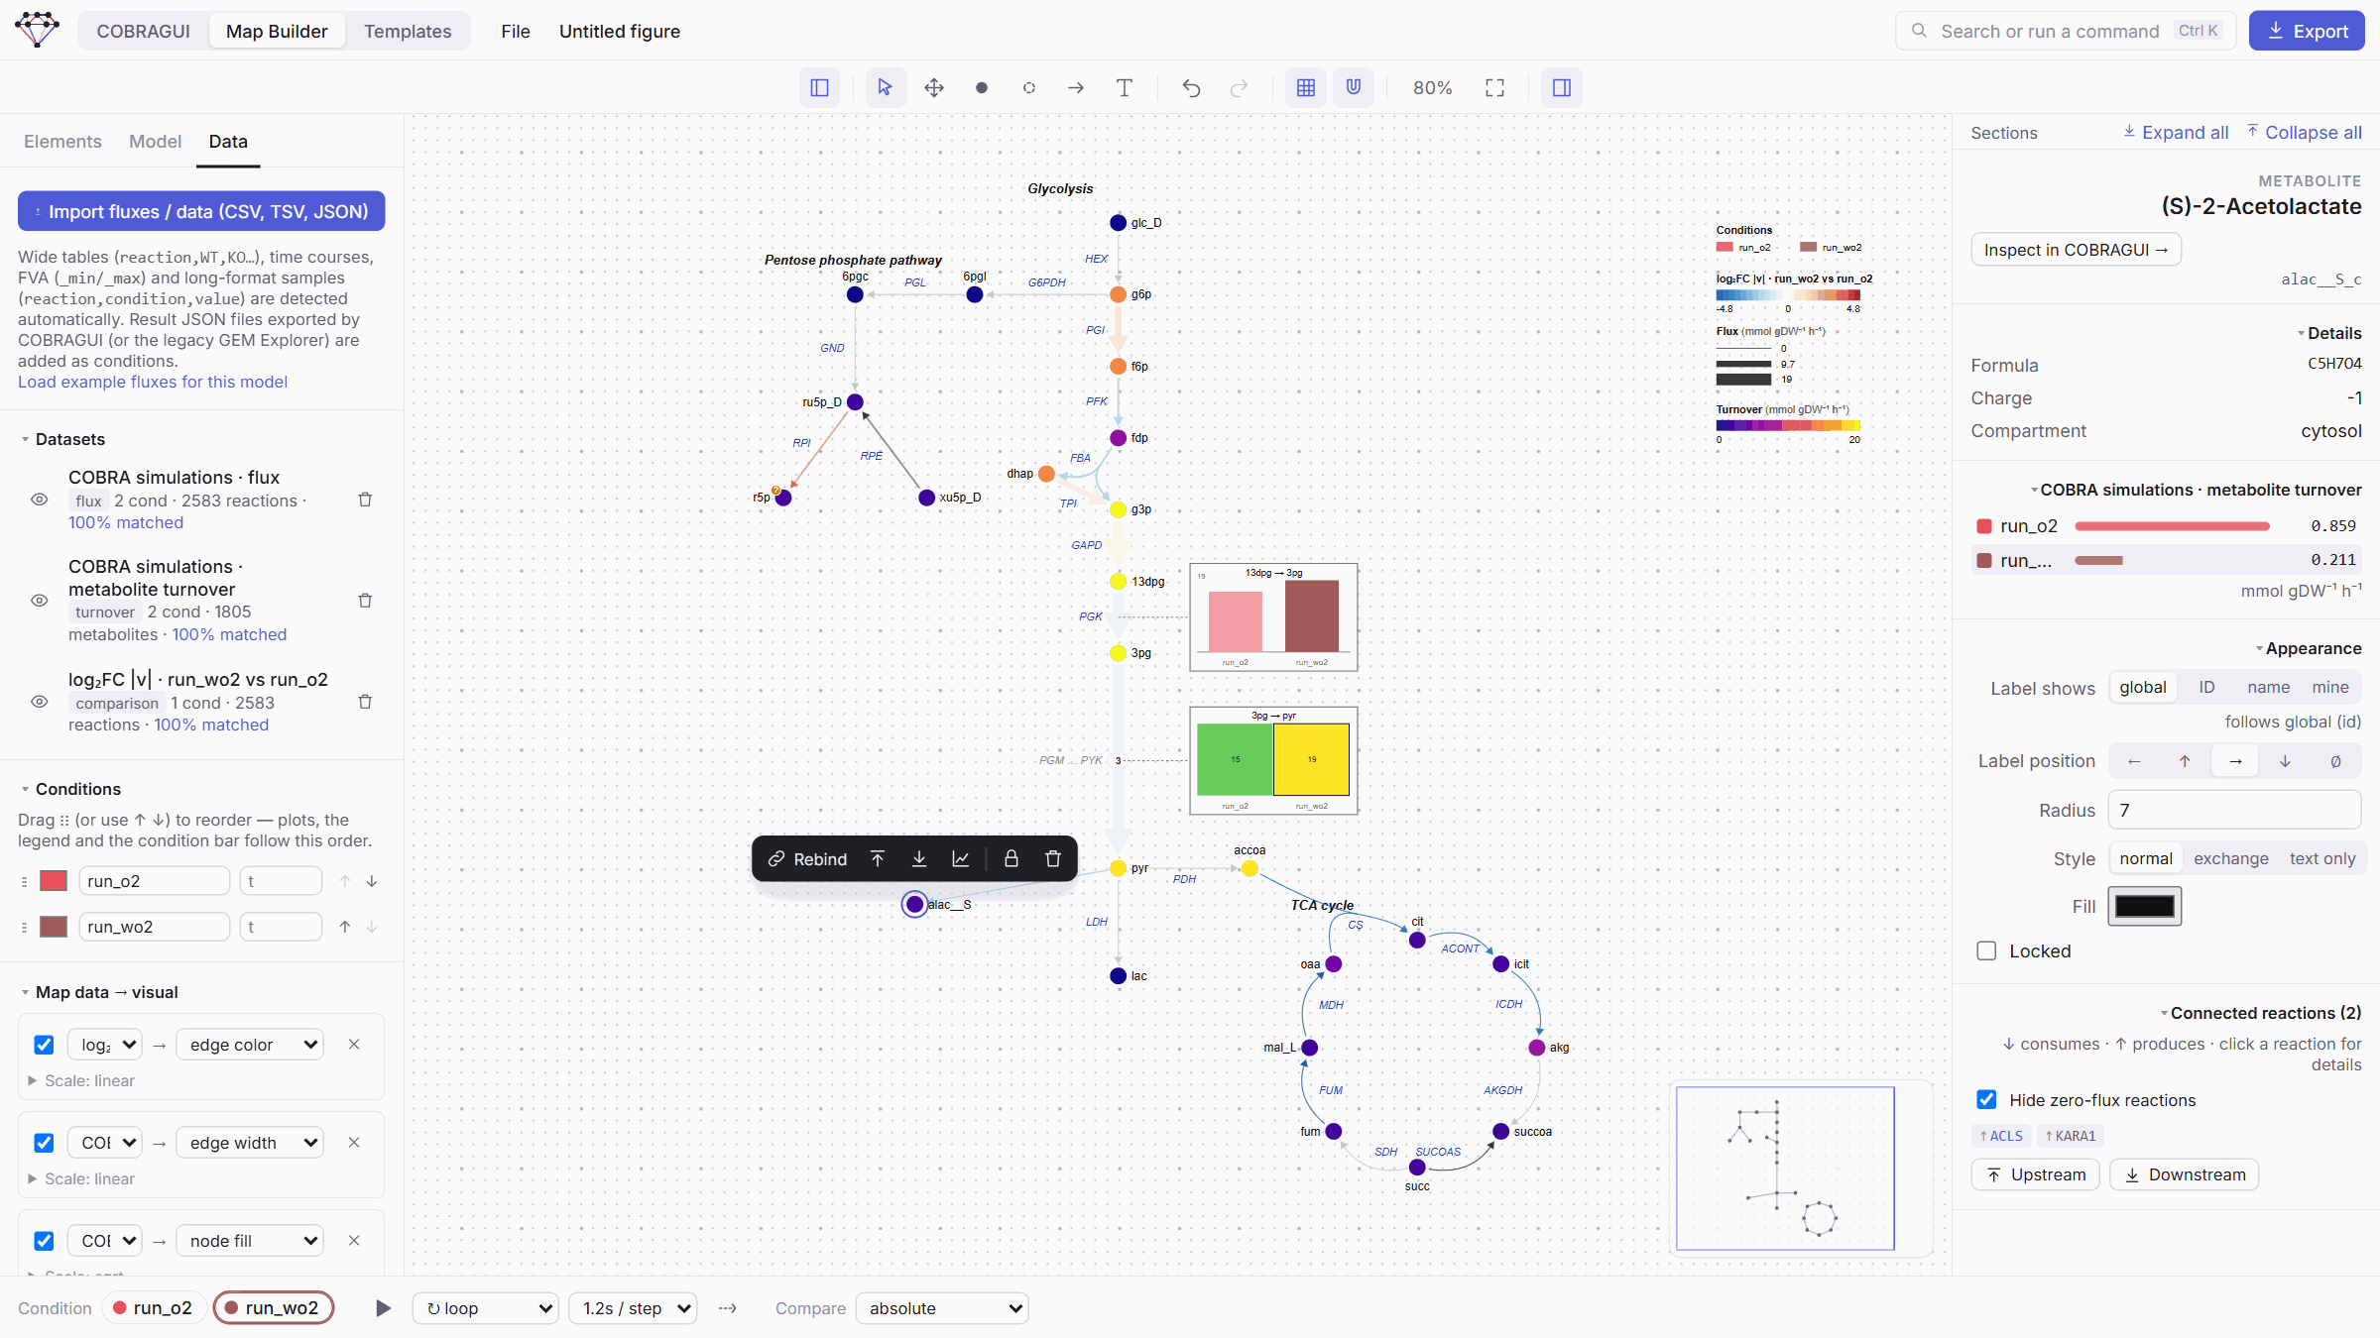Click Import fluxes / data button
Viewport: 2380px width, 1338px height.
tap(201, 211)
